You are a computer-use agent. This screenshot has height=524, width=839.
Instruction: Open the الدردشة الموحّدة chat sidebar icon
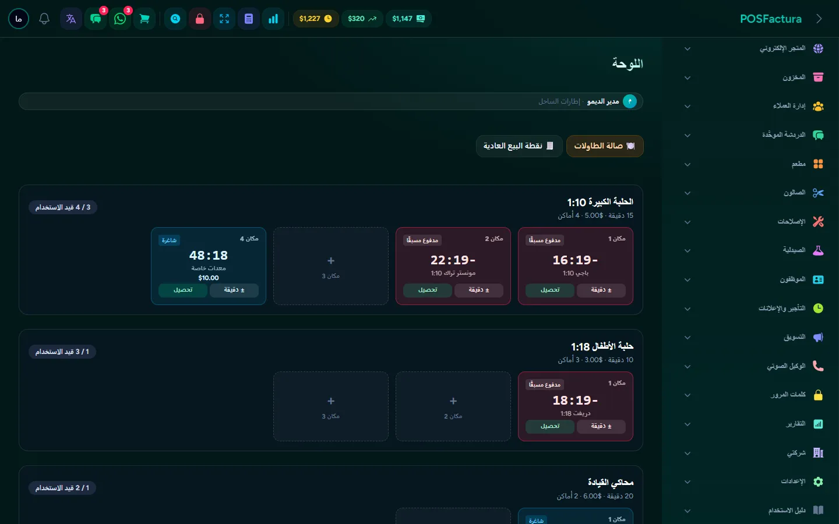pos(818,135)
